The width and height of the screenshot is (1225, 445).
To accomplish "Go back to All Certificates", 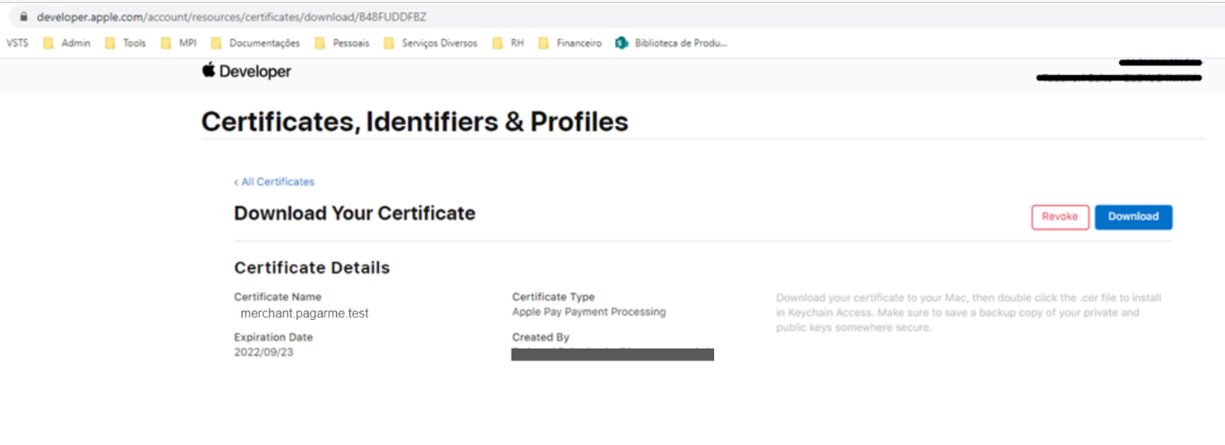I will click(274, 182).
